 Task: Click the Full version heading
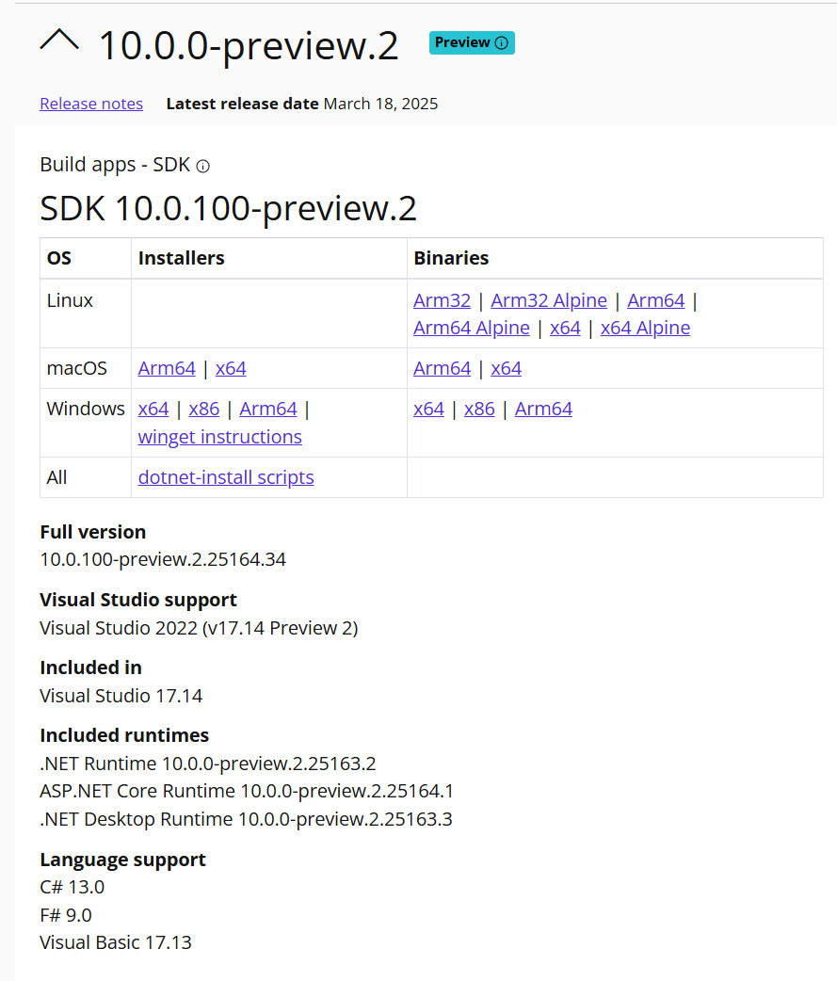coord(92,532)
